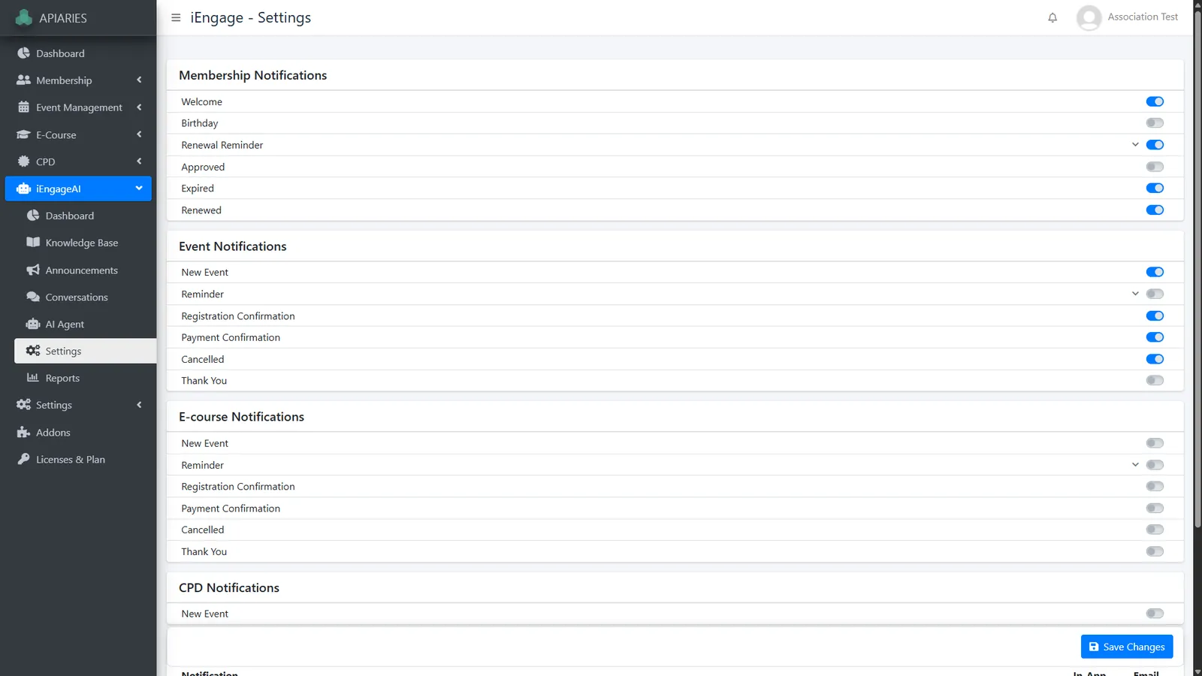1202x676 pixels.
Task: Click the Knowledge Base book icon
Action: pyautogui.click(x=33, y=243)
